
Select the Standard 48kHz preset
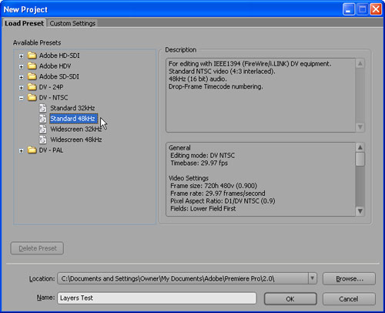click(x=73, y=119)
